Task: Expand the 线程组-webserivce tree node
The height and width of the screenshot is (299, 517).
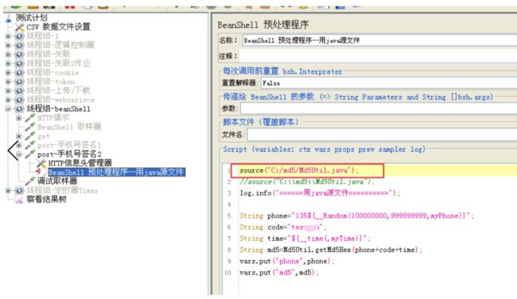Action: click(8, 99)
